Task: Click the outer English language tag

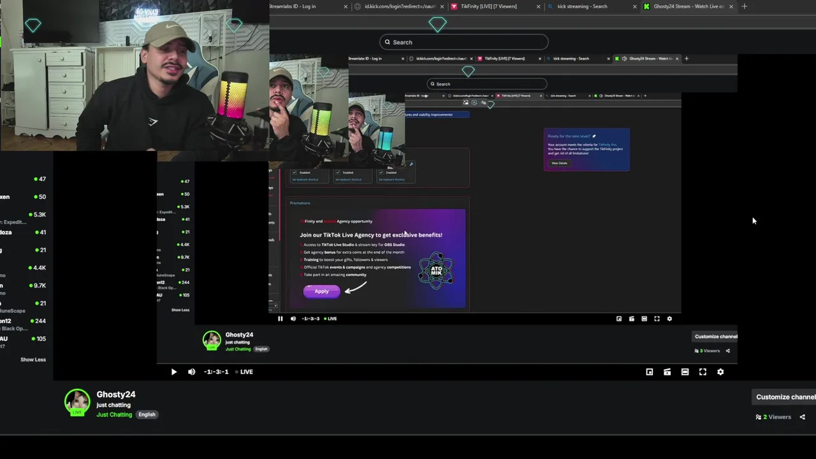Action: pos(147,414)
